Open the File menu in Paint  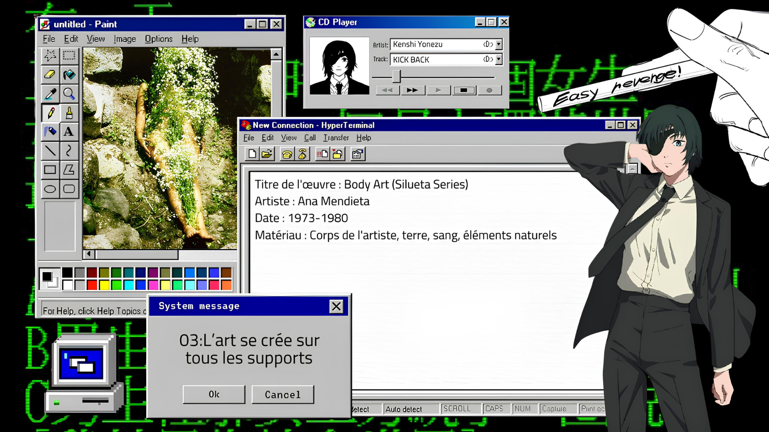[49, 39]
